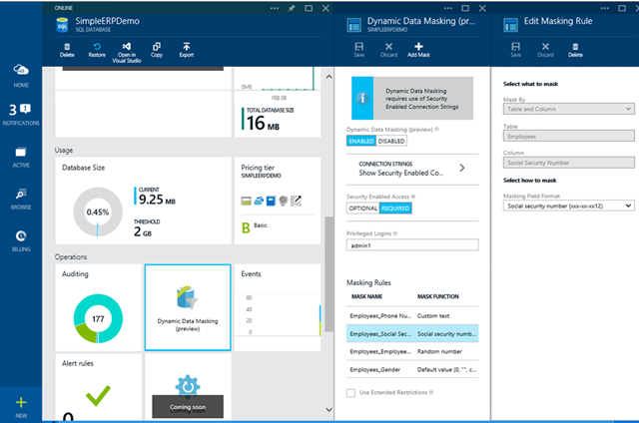Click the SimpleERPDemo blade scrollbar thumb
The height and width of the screenshot is (423, 639).
[x=328, y=274]
